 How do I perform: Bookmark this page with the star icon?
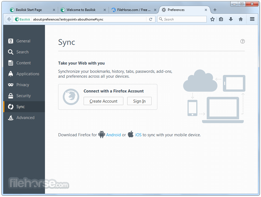pos(212,19)
